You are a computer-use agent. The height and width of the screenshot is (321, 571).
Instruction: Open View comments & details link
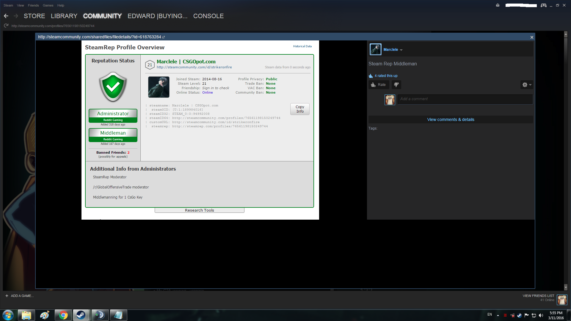tap(451, 119)
